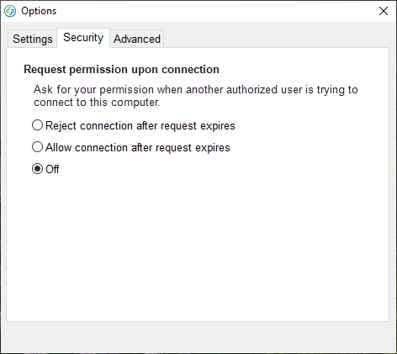Click the word 'Security' on active tab
This screenshot has height=354, width=397.
click(83, 38)
